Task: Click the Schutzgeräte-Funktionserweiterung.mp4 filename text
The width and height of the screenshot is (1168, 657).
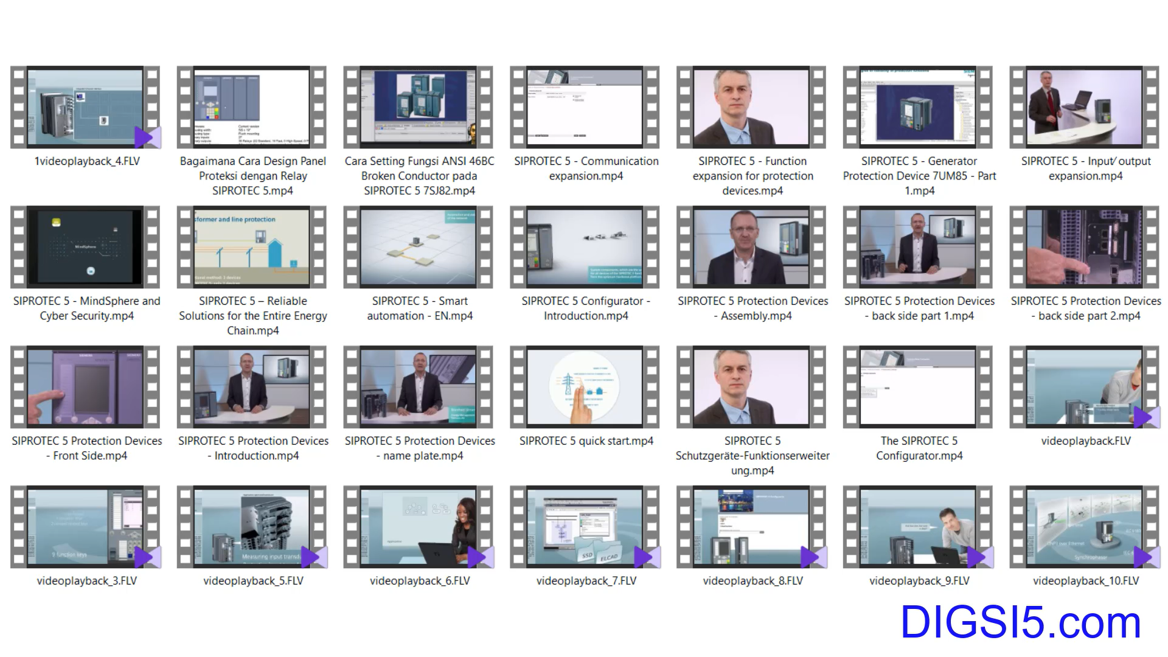Action: (752, 456)
